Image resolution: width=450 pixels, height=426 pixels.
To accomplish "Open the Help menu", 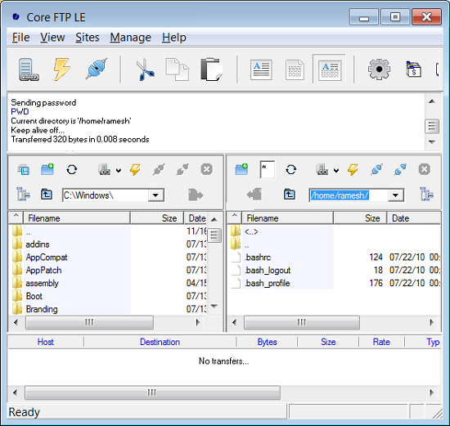I will [174, 38].
